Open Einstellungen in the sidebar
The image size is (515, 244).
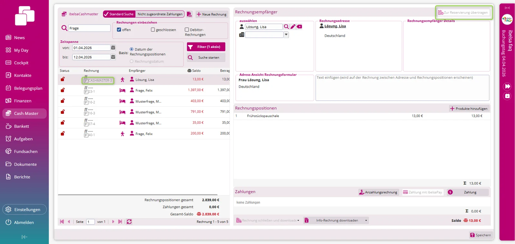(x=24, y=210)
